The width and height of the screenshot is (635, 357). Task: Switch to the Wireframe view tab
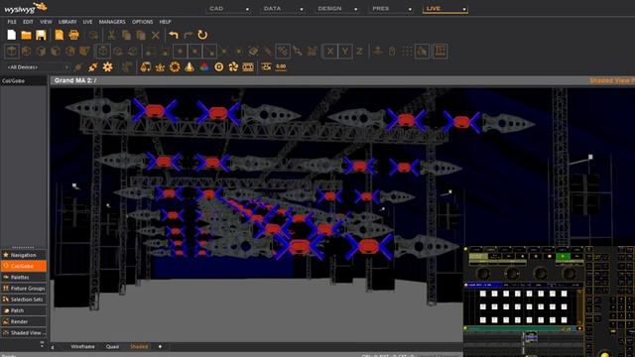(82, 346)
